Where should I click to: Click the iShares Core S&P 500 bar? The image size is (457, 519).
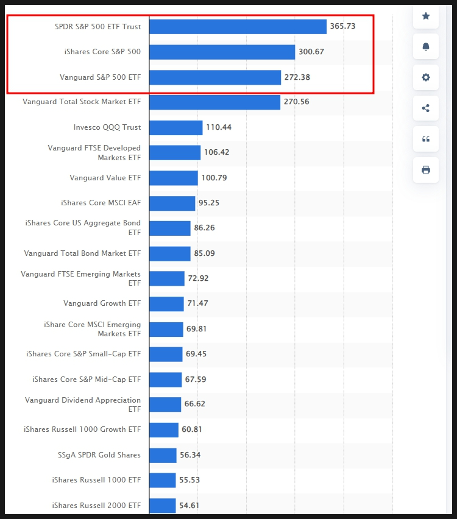tap(222, 52)
